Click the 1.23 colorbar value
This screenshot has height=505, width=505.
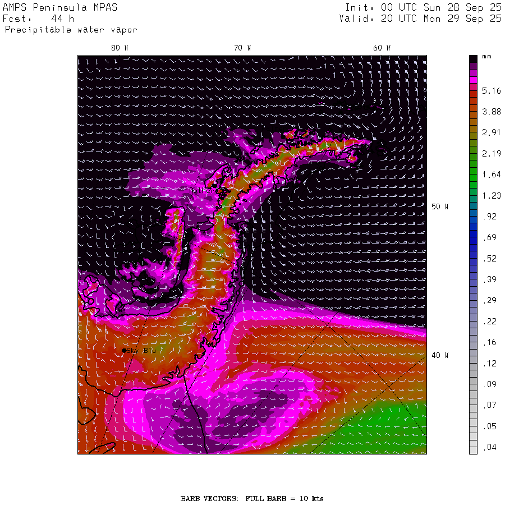[491, 195]
